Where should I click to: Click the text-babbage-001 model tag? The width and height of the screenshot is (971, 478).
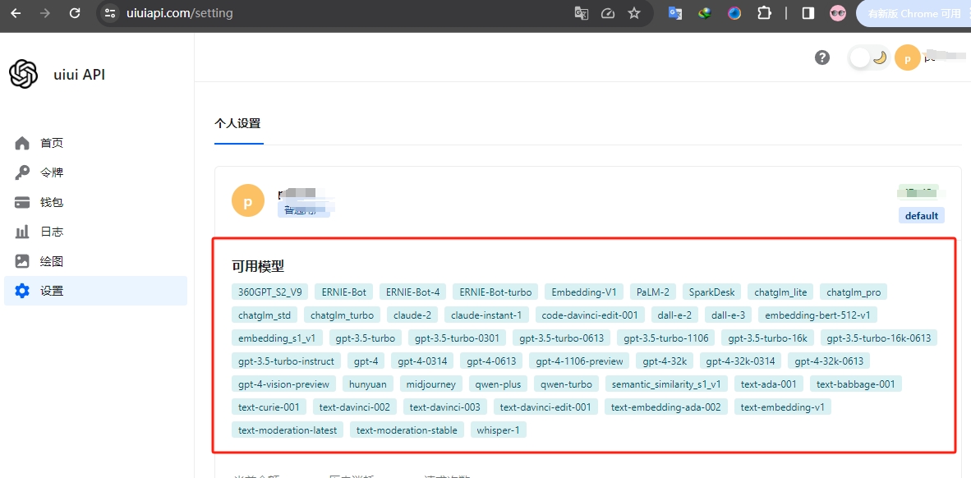[856, 384]
